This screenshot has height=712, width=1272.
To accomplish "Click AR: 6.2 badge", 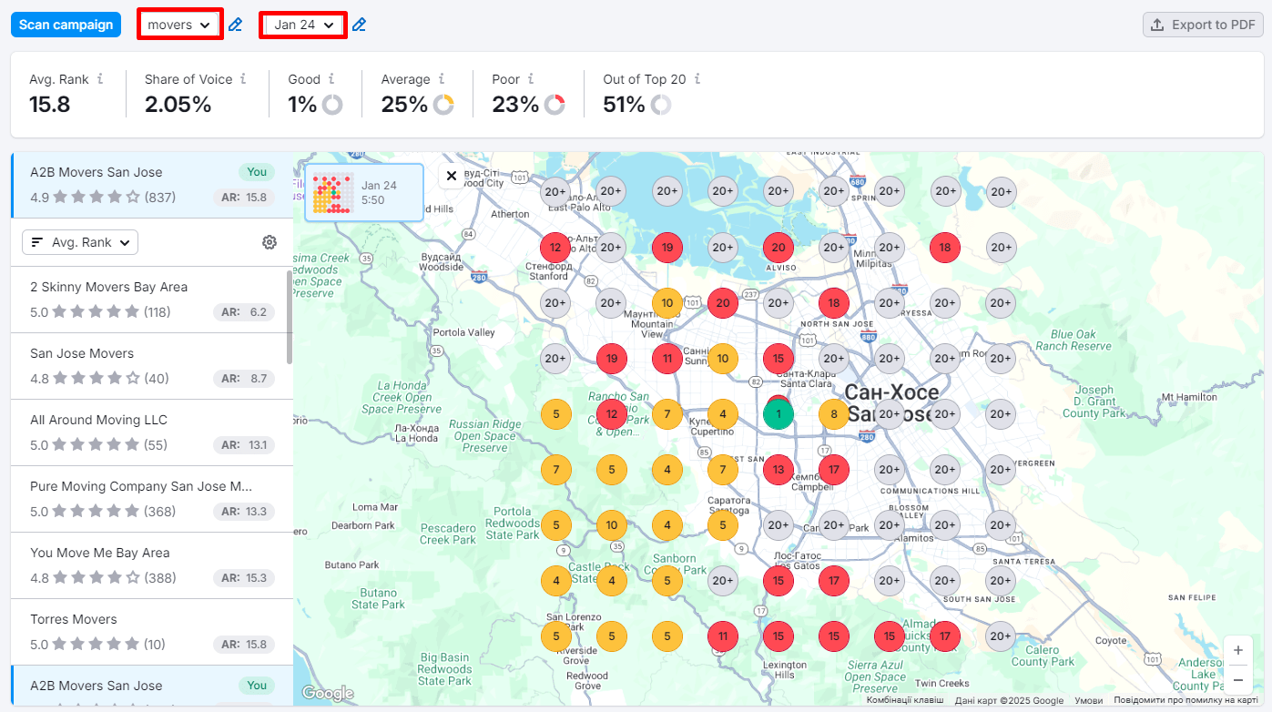I will [x=244, y=312].
